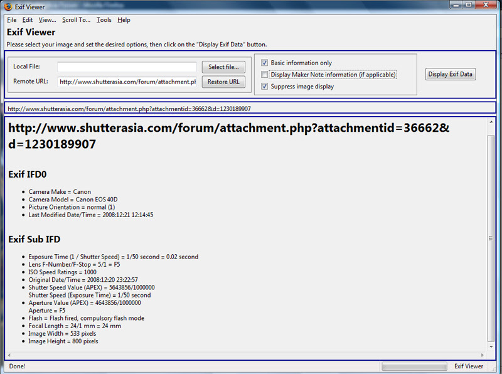Click the Select file... button
This screenshot has width=502, height=374.
pyautogui.click(x=223, y=67)
